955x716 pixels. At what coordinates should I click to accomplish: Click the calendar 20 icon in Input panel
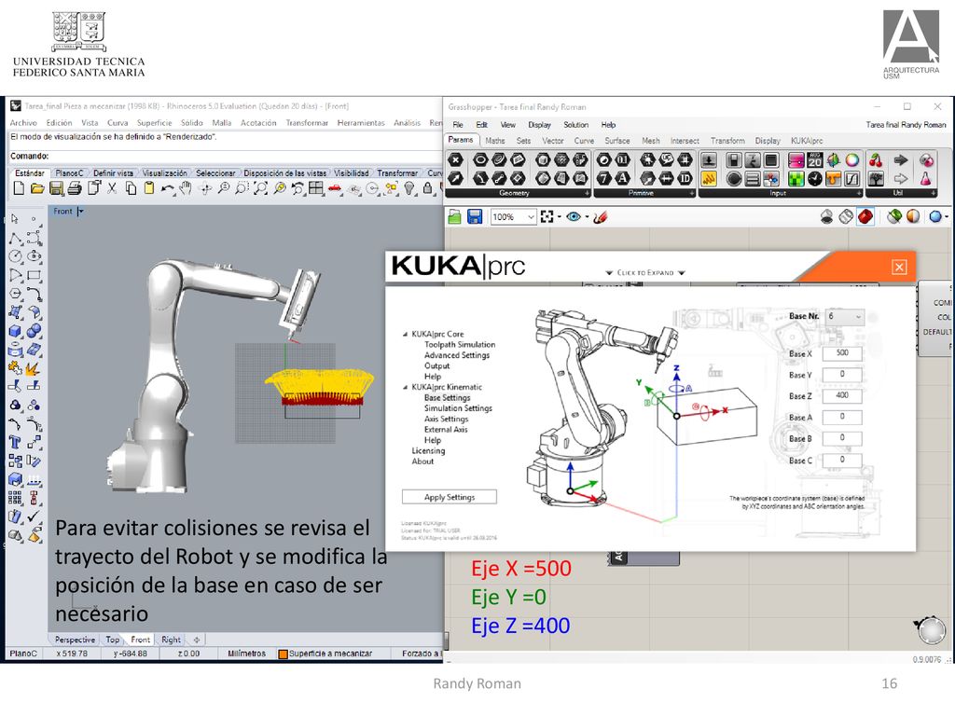click(x=814, y=160)
